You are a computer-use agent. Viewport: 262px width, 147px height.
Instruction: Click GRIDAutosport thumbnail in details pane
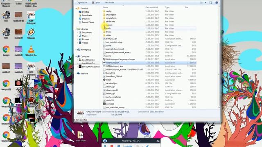tap(80, 113)
